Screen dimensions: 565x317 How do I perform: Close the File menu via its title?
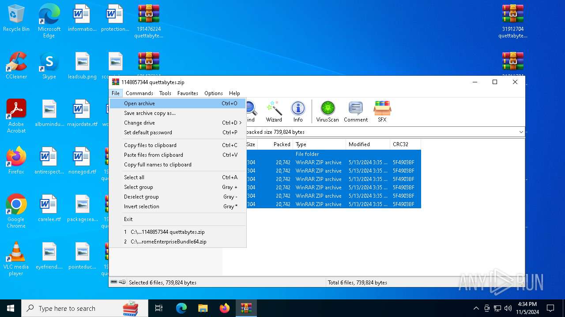coord(115,93)
